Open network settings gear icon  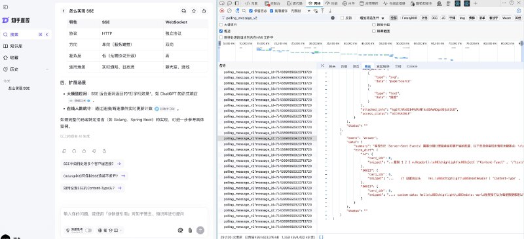pos(519,10)
